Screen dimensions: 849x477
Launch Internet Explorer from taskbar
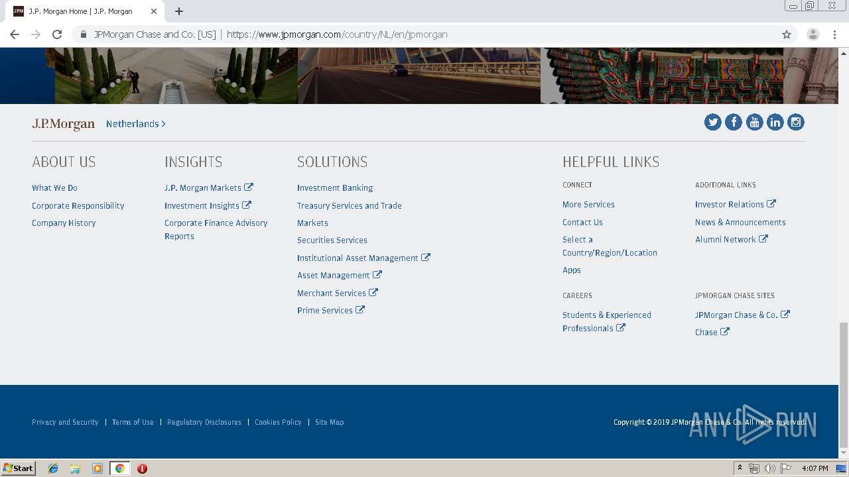(x=53, y=468)
